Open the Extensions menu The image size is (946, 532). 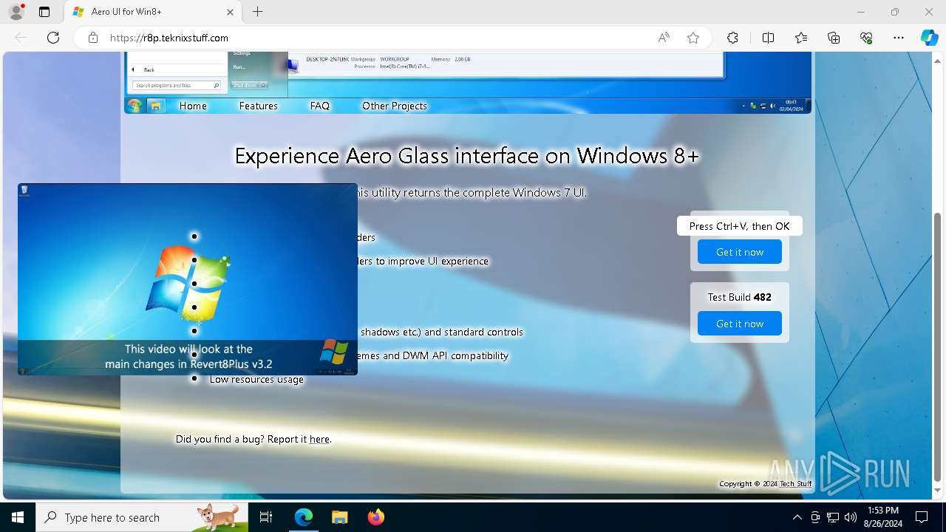click(732, 38)
